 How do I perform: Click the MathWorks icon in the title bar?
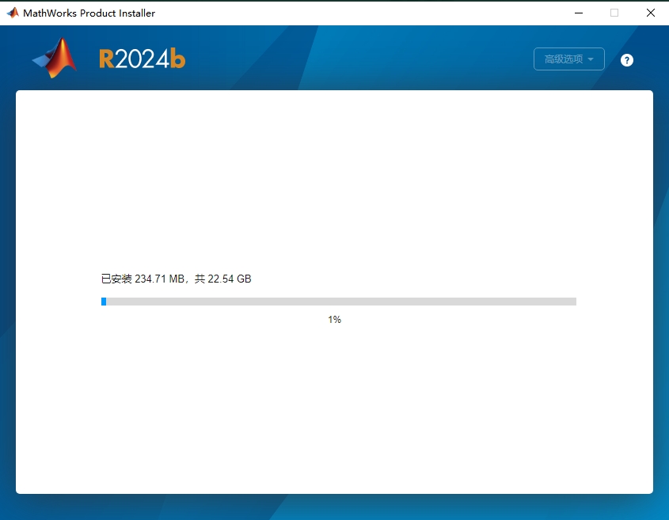[11, 12]
